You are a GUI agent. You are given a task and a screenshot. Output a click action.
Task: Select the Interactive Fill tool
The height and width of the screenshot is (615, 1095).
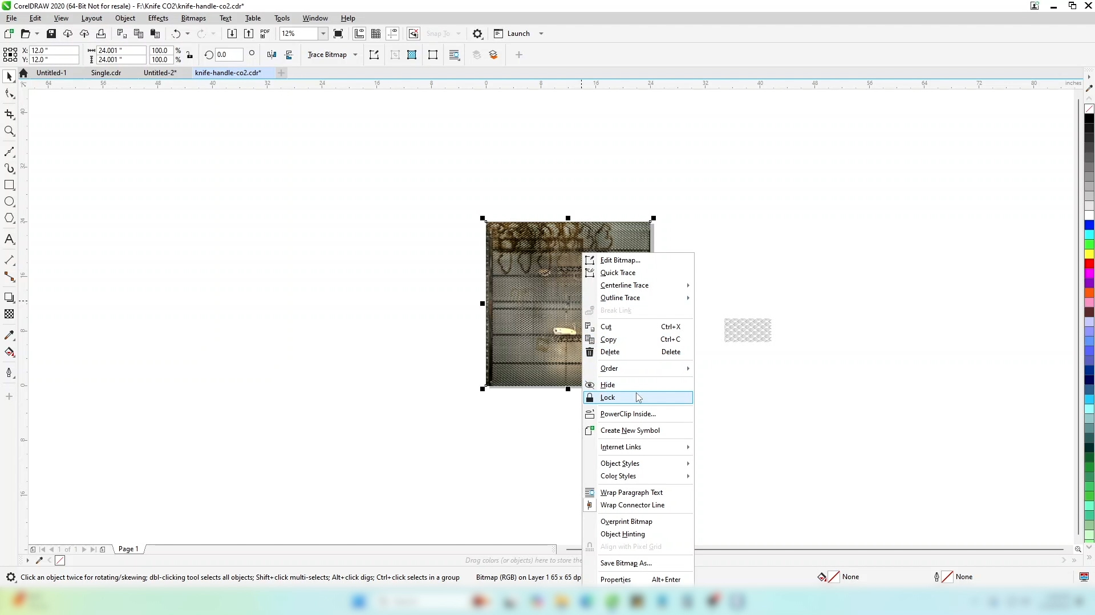tap(9, 352)
